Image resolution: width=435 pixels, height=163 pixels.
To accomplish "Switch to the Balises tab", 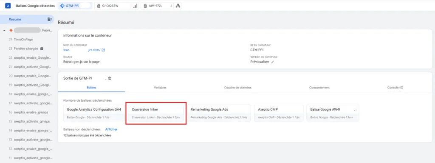I will point(92,88).
